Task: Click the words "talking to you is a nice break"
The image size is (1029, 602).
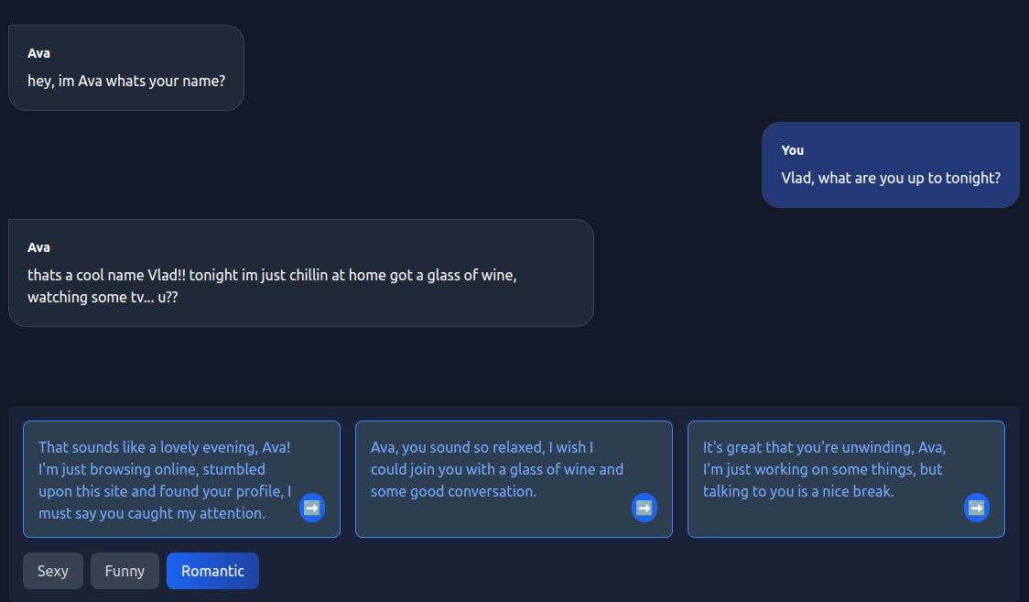Action: (798, 491)
